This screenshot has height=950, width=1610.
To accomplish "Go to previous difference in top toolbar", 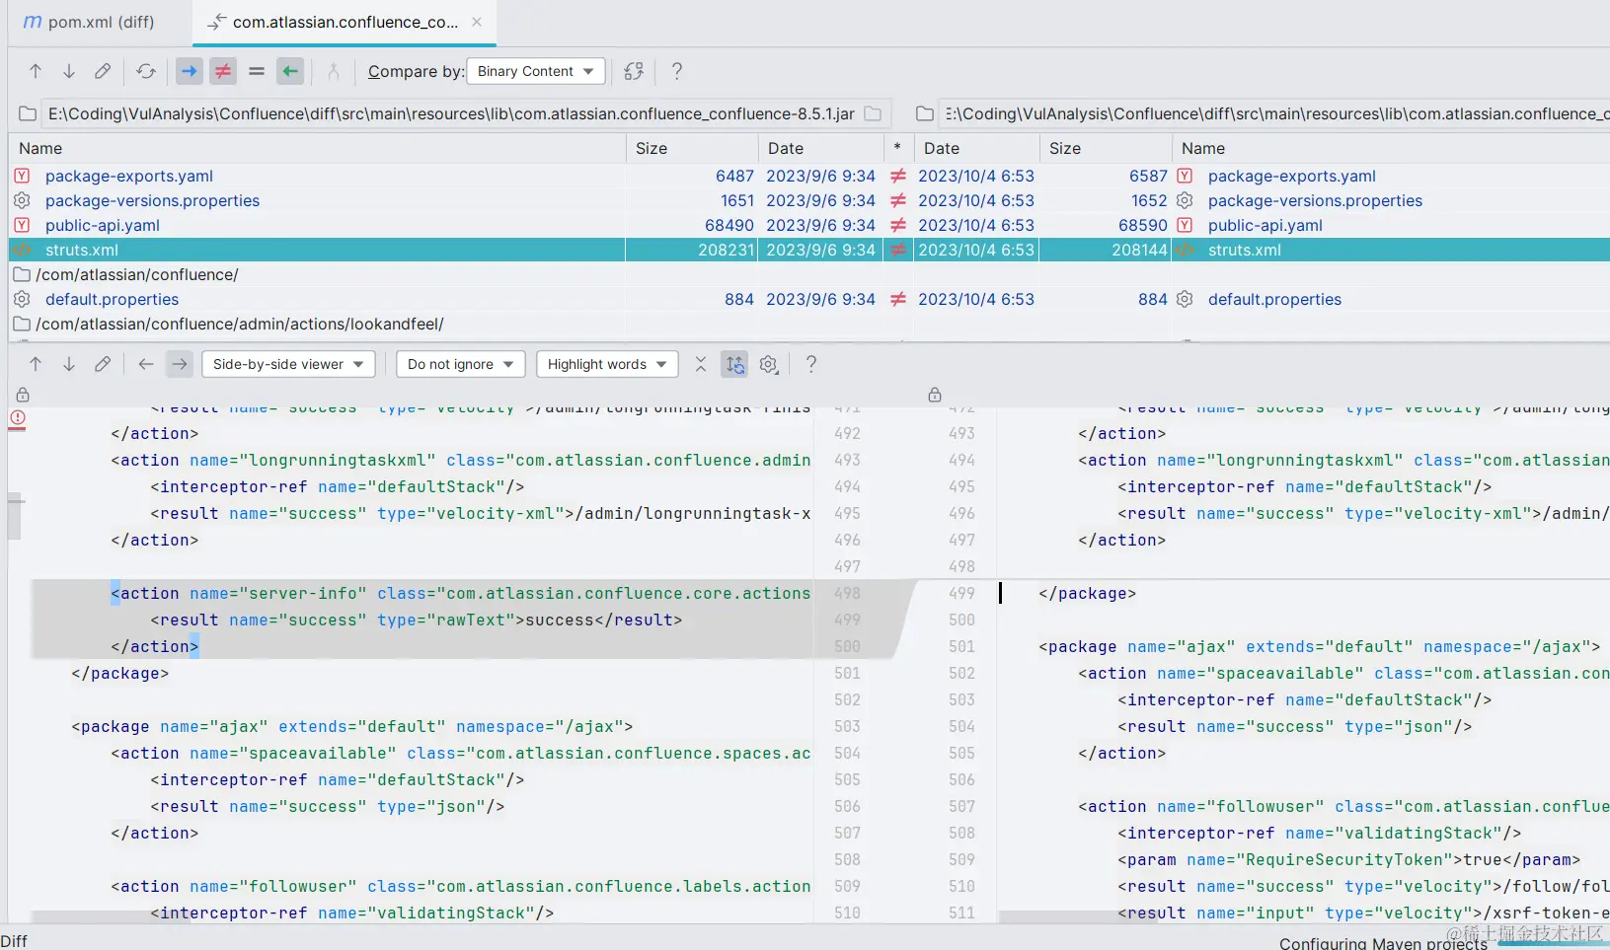I will coord(36,71).
